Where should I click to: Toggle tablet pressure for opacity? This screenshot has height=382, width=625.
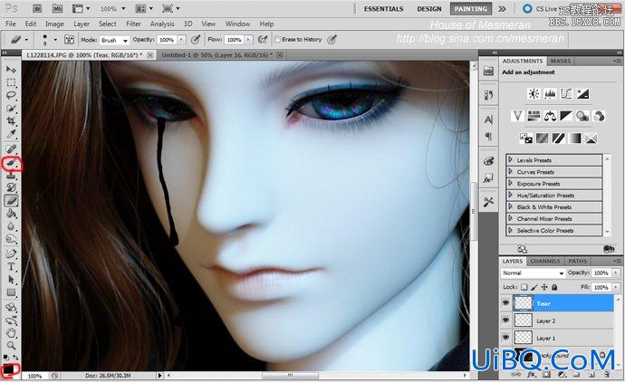pyautogui.click(x=196, y=39)
